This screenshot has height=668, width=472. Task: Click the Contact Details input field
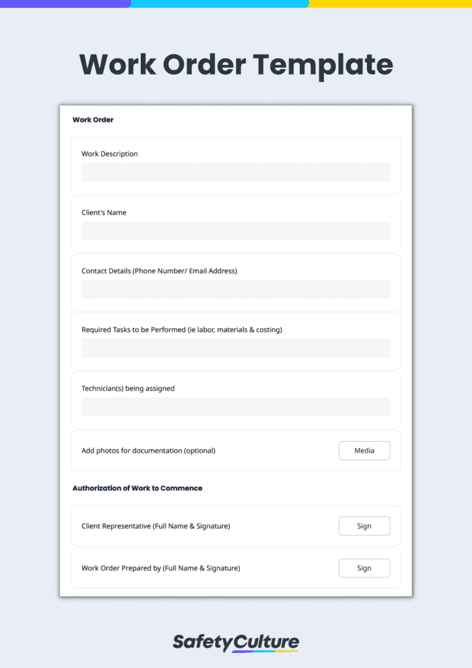coord(235,290)
